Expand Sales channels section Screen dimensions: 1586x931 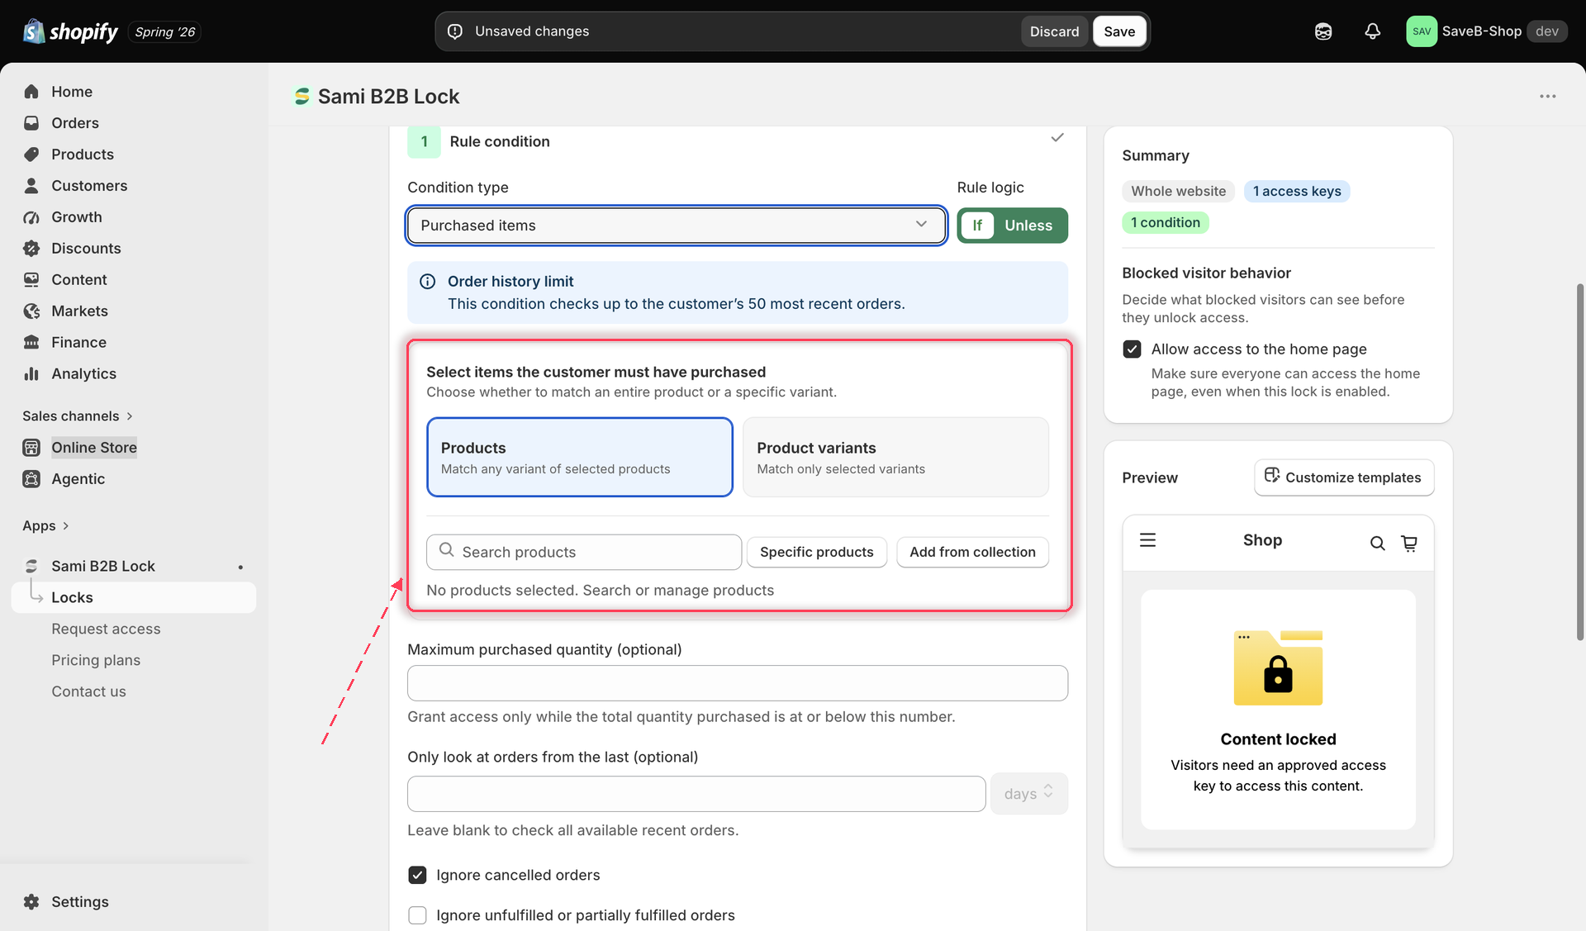pos(78,416)
